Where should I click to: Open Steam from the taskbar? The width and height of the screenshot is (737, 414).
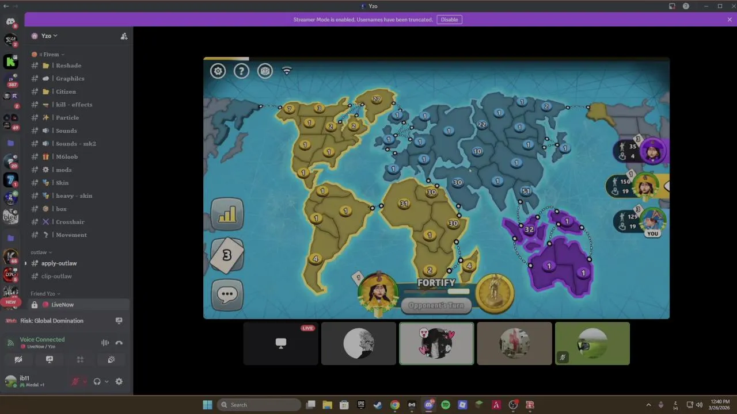(x=378, y=405)
